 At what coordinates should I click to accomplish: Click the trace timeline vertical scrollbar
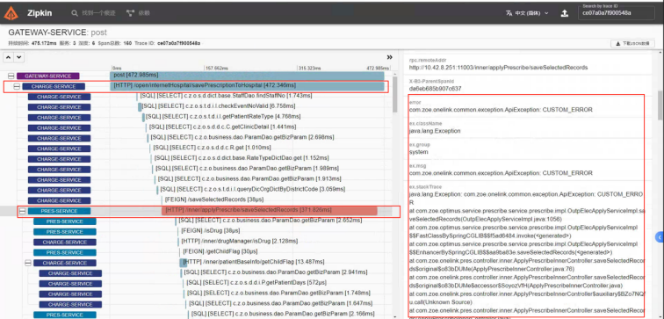click(x=395, y=94)
